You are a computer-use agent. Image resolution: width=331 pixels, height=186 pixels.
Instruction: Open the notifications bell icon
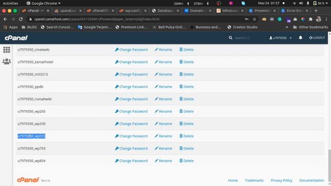tap(300, 38)
